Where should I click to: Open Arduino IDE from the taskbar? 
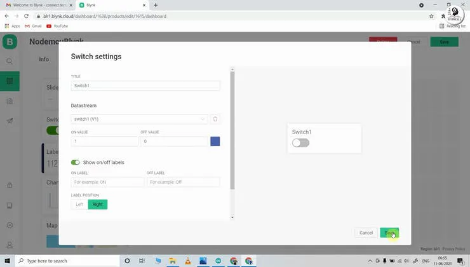(218, 261)
